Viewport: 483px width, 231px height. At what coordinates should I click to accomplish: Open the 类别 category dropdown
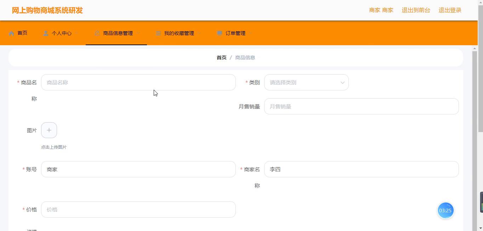[x=306, y=83]
